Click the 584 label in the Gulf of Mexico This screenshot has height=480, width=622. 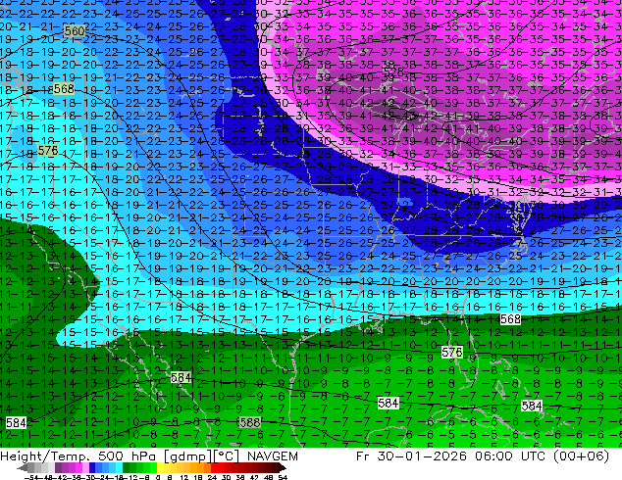coord(388,404)
